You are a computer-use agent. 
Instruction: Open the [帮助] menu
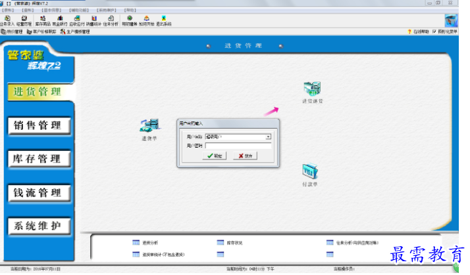130,10
